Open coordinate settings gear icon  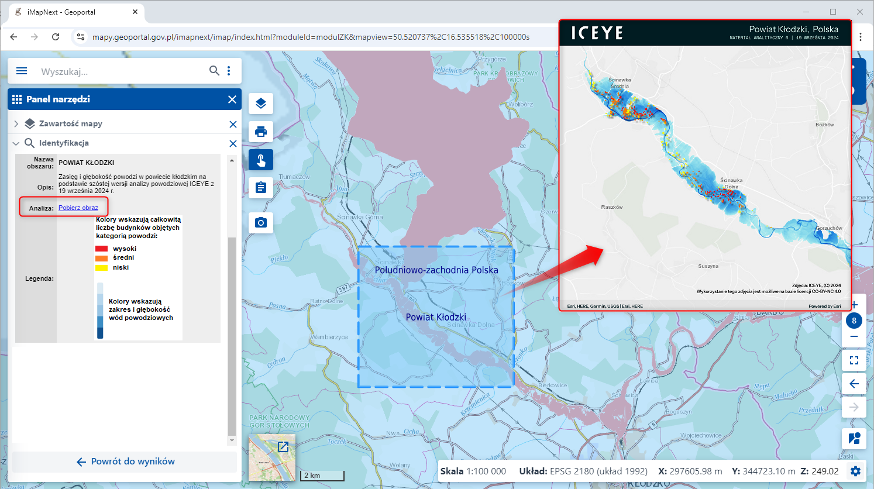pos(855,471)
